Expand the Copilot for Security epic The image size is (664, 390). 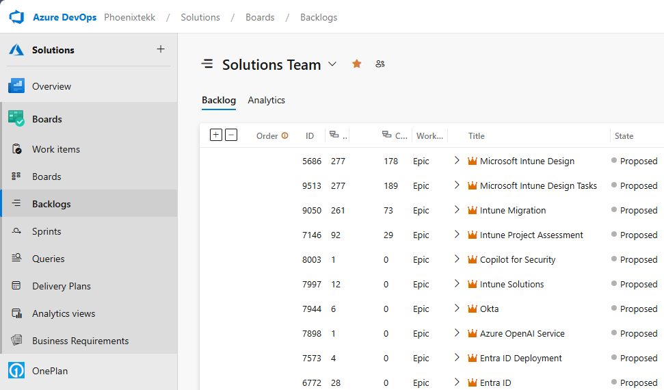tap(457, 259)
